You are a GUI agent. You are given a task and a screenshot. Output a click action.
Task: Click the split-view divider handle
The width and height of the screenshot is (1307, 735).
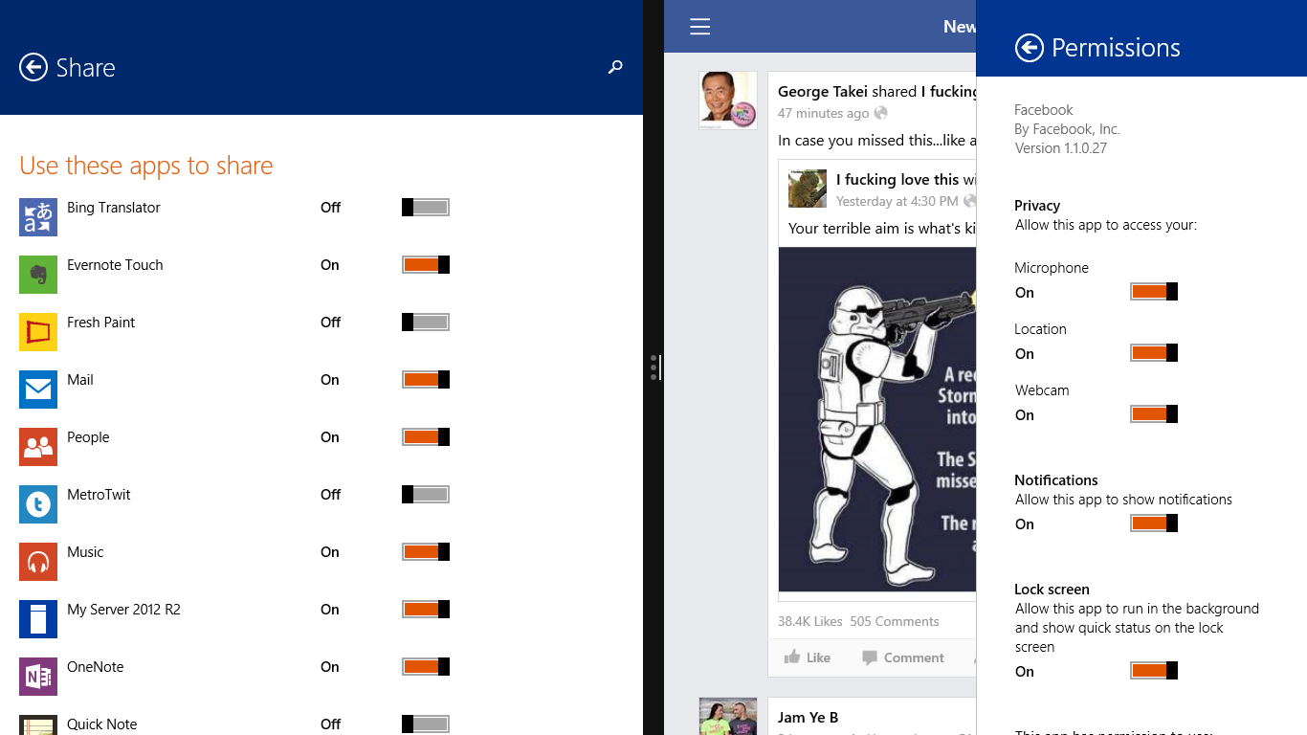pyautogui.click(x=654, y=367)
